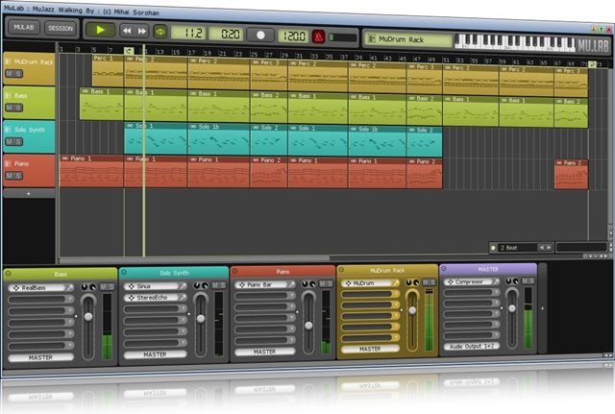Click the MuDrum Rack rack header circle icon
The height and width of the screenshot is (414, 615).
point(341,269)
